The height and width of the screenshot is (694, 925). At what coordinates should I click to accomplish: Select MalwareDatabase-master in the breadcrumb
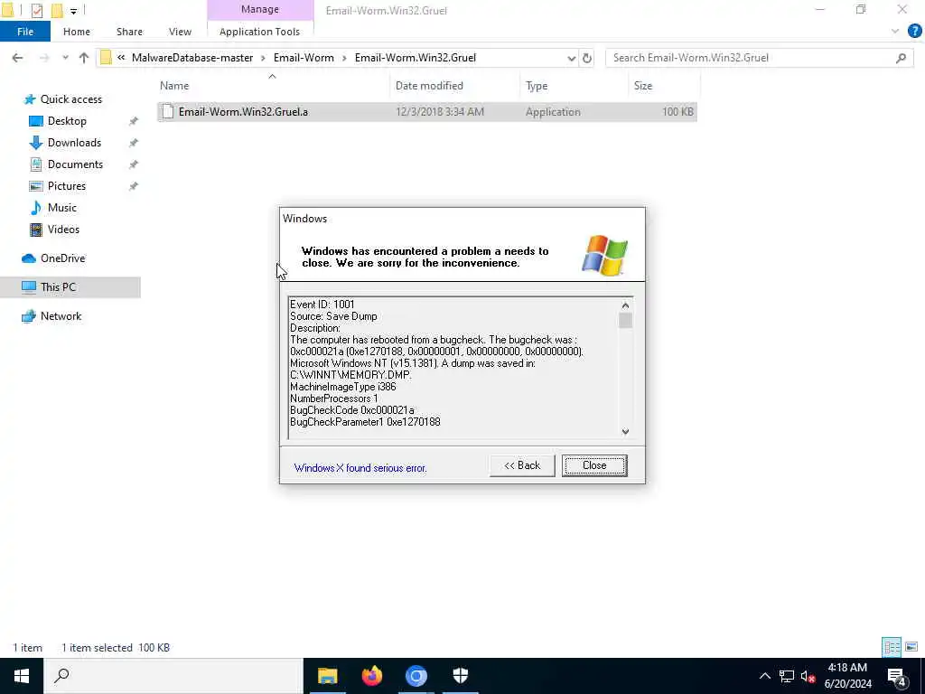(192, 58)
